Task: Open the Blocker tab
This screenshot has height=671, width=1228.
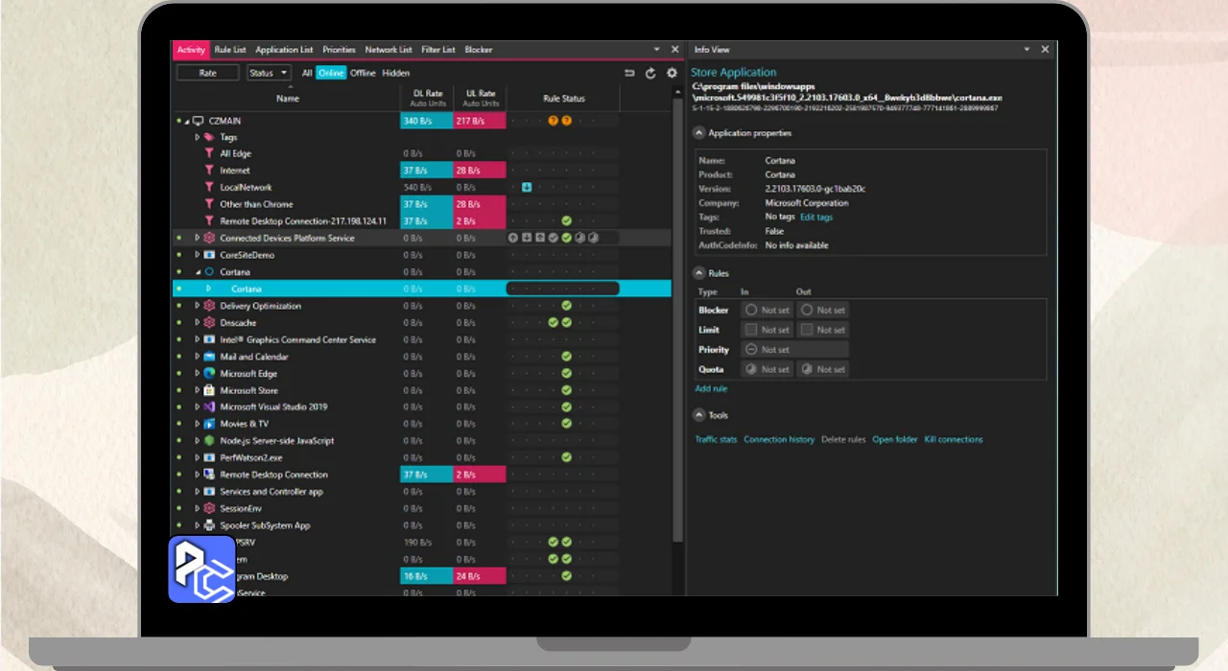Action: 478,50
